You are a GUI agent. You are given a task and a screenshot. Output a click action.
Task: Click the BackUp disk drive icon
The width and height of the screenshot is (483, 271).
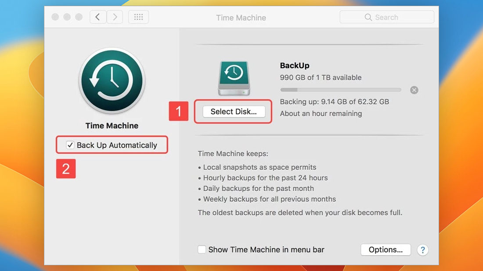[234, 78]
